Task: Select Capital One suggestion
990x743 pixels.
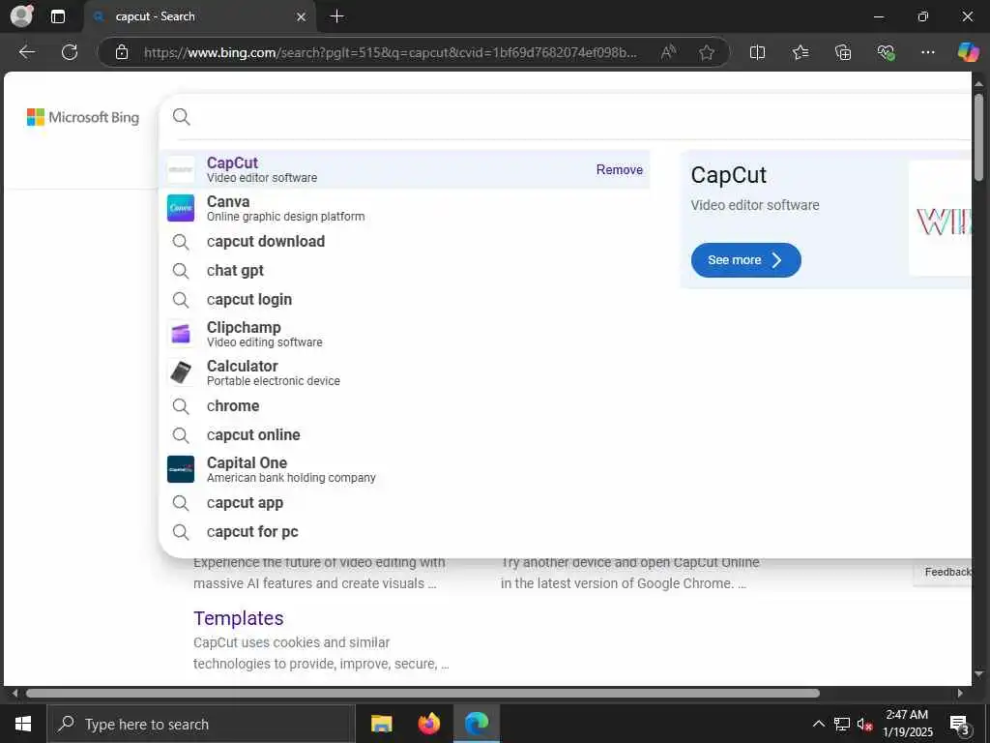Action: tap(404, 469)
